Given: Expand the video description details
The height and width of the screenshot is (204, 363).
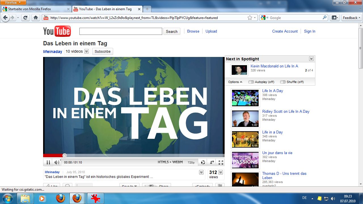Looking at the screenshot, I should [201, 172].
